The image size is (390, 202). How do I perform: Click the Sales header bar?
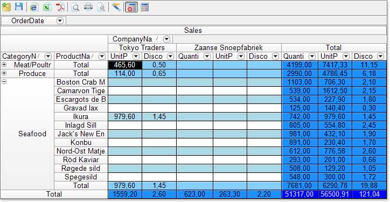(193, 31)
